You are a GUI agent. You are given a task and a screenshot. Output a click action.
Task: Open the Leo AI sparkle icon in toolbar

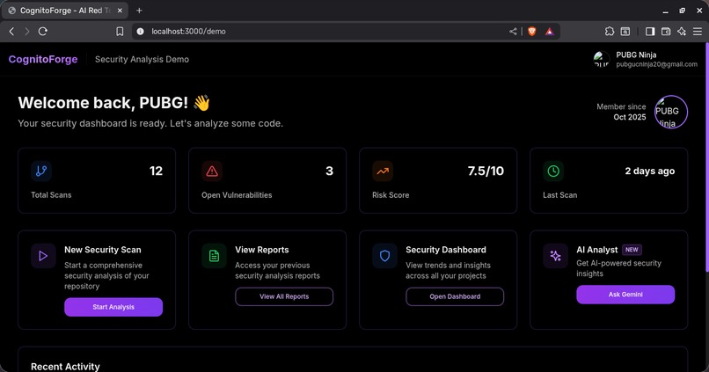tap(682, 31)
